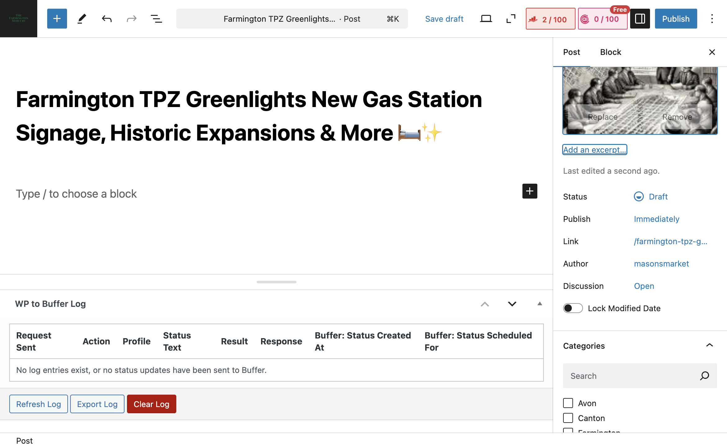This screenshot has width=727, height=448.
Task: Click the meta box resize handle bar
Action: (x=276, y=282)
